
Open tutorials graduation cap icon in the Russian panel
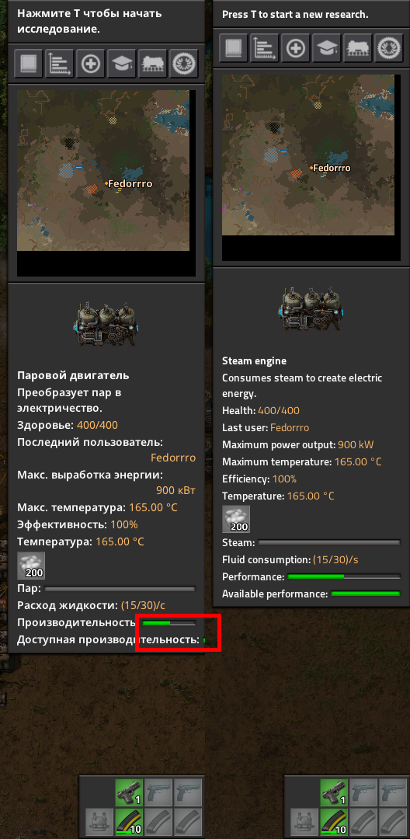(x=121, y=64)
